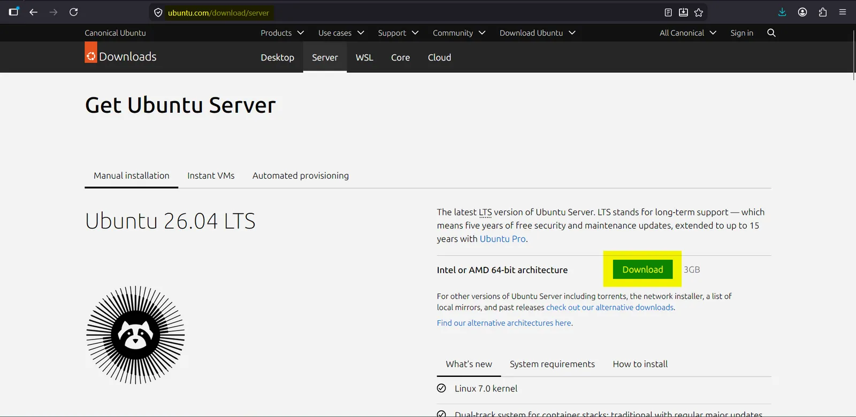Open the tab overview icon

tap(14, 11)
